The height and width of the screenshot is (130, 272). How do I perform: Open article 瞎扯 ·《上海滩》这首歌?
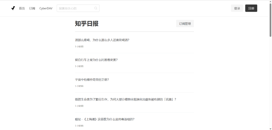pos(105,119)
